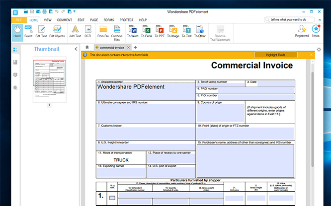Select the commercial-invoice document tab
The height and width of the screenshot is (206, 331).
[112, 48]
